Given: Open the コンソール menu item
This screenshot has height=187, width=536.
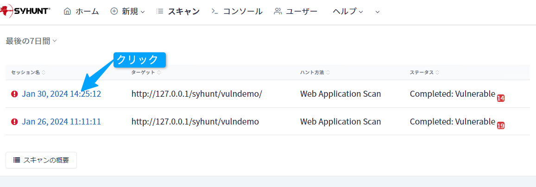Looking at the screenshot, I should coord(243,11).
